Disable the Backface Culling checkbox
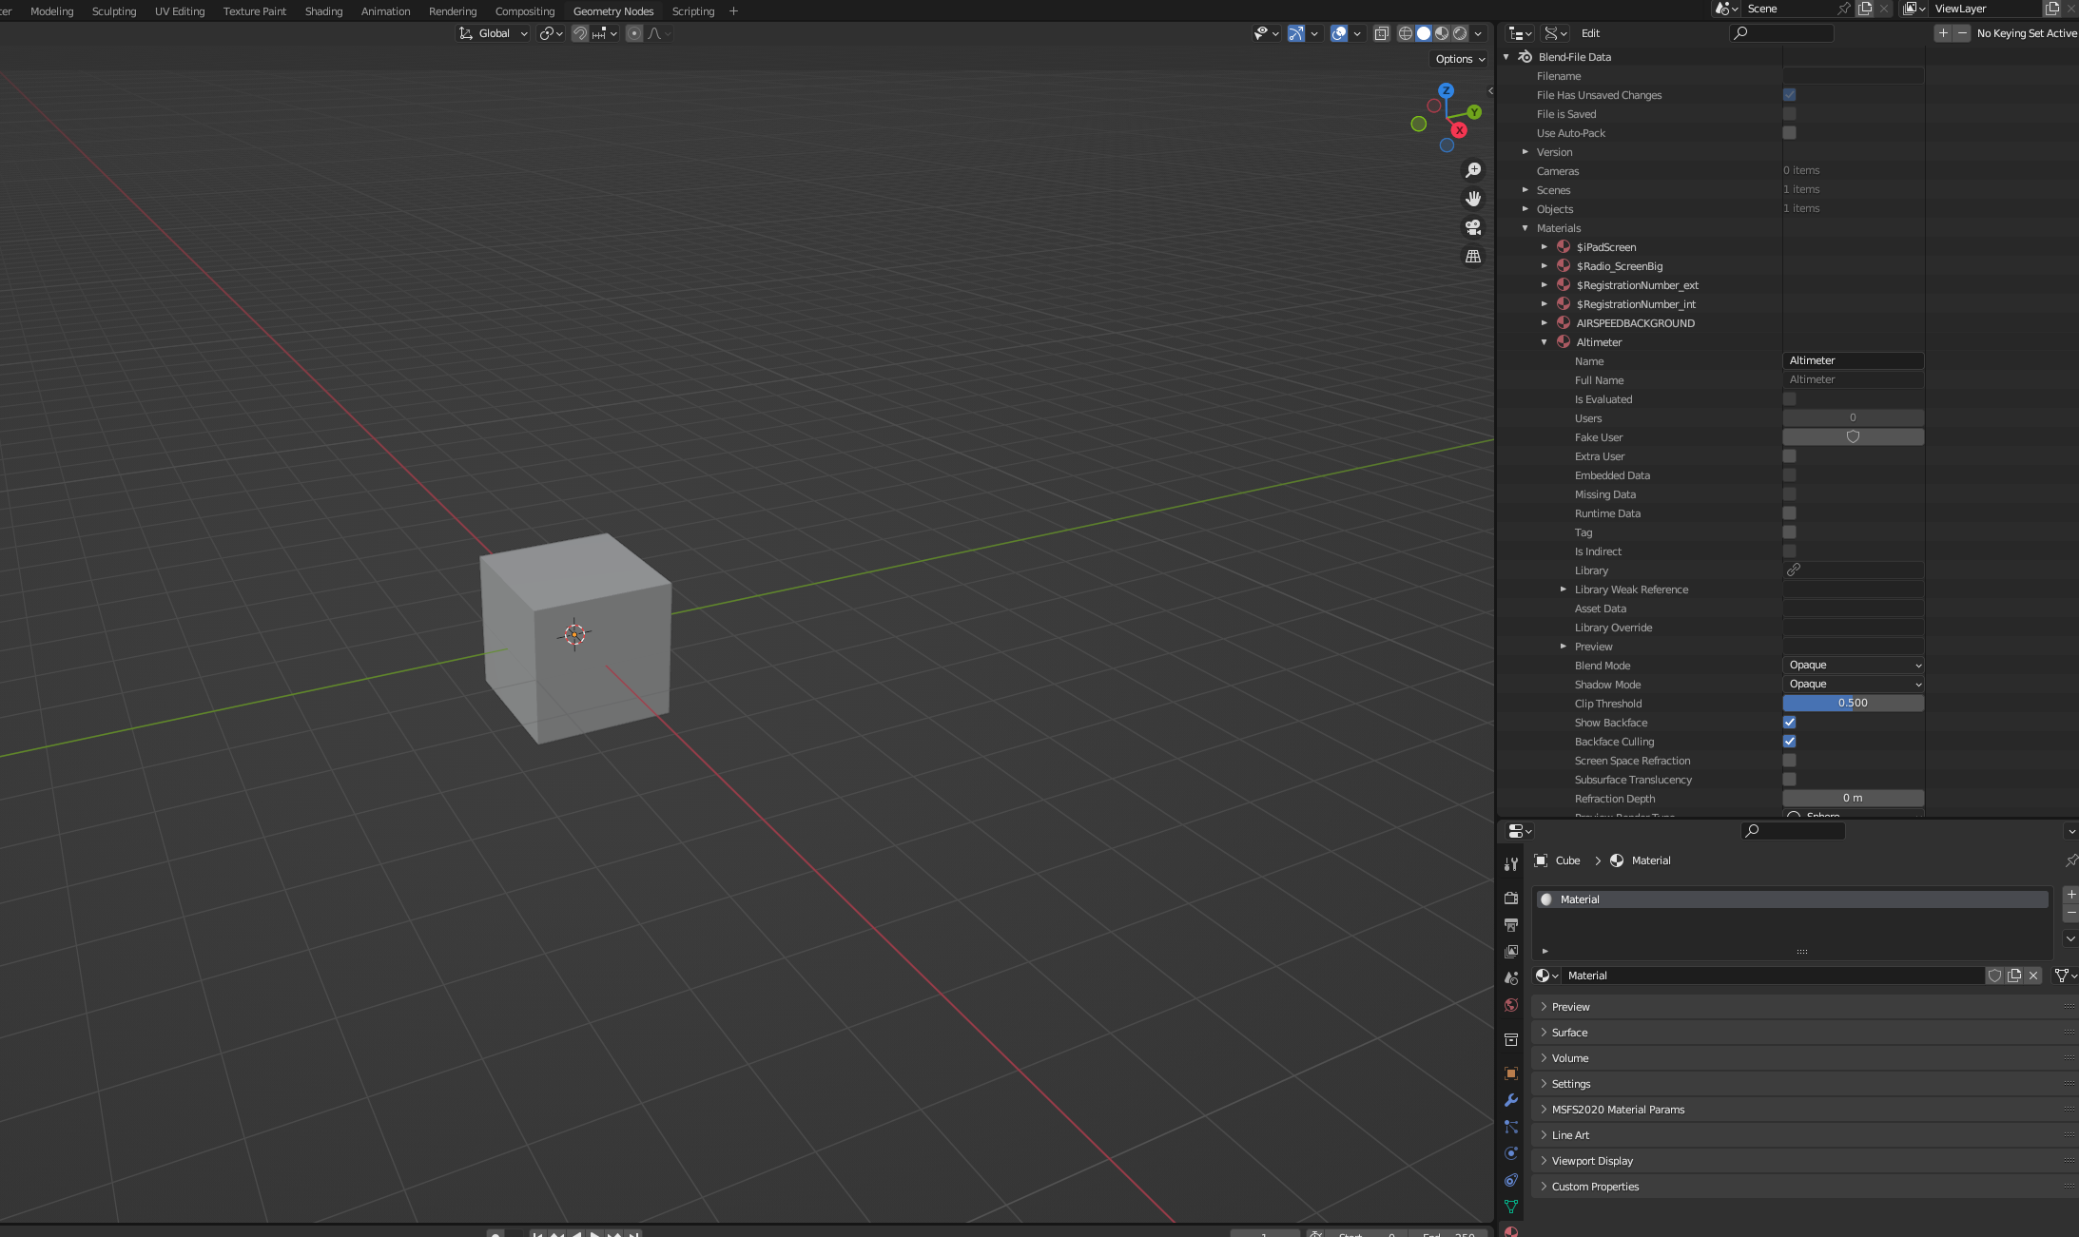This screenshot has height=1237, width=2079. point(1789,742)
